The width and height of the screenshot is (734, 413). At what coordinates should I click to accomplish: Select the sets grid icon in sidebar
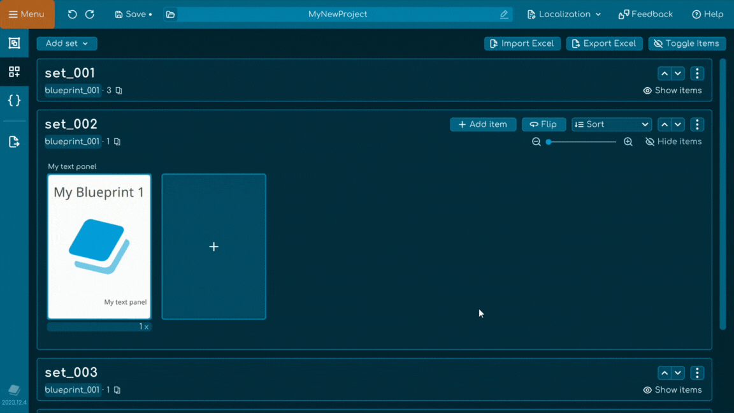[x=14, y=71]
